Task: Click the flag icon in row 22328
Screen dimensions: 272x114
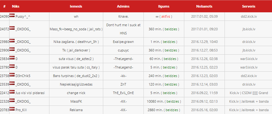Action: coord(12,100)
